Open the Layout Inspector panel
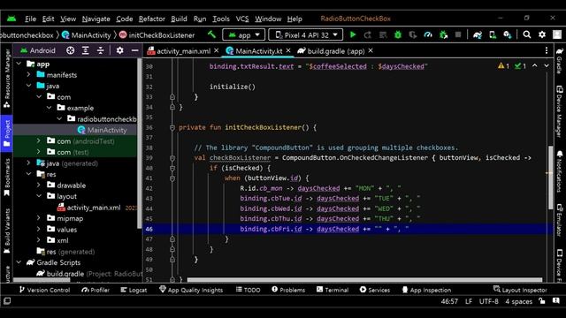The image size is (566, 318). 520,290
